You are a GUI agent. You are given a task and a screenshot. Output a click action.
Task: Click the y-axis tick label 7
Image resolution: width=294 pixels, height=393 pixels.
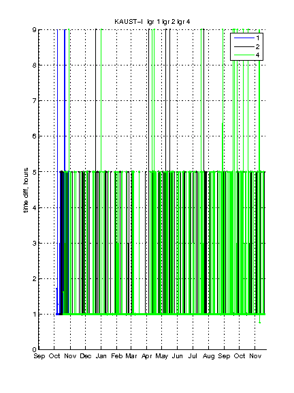click(34, 101)
